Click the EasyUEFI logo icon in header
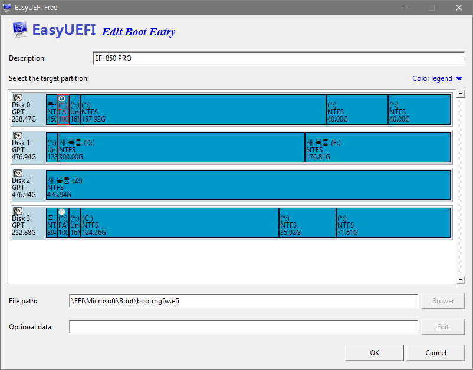Screen dimensions: 473x370 (19, 30)
